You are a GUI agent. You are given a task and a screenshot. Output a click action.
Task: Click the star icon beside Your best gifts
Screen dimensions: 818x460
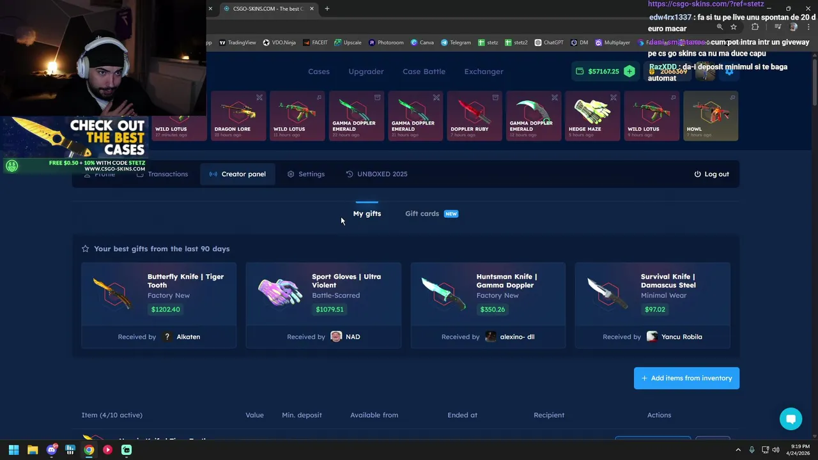(85, 249)
